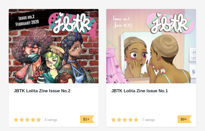The image size is (205, 131).
Task: Click the JBTK logo on Issue No.2 cover
Action: 73,23
